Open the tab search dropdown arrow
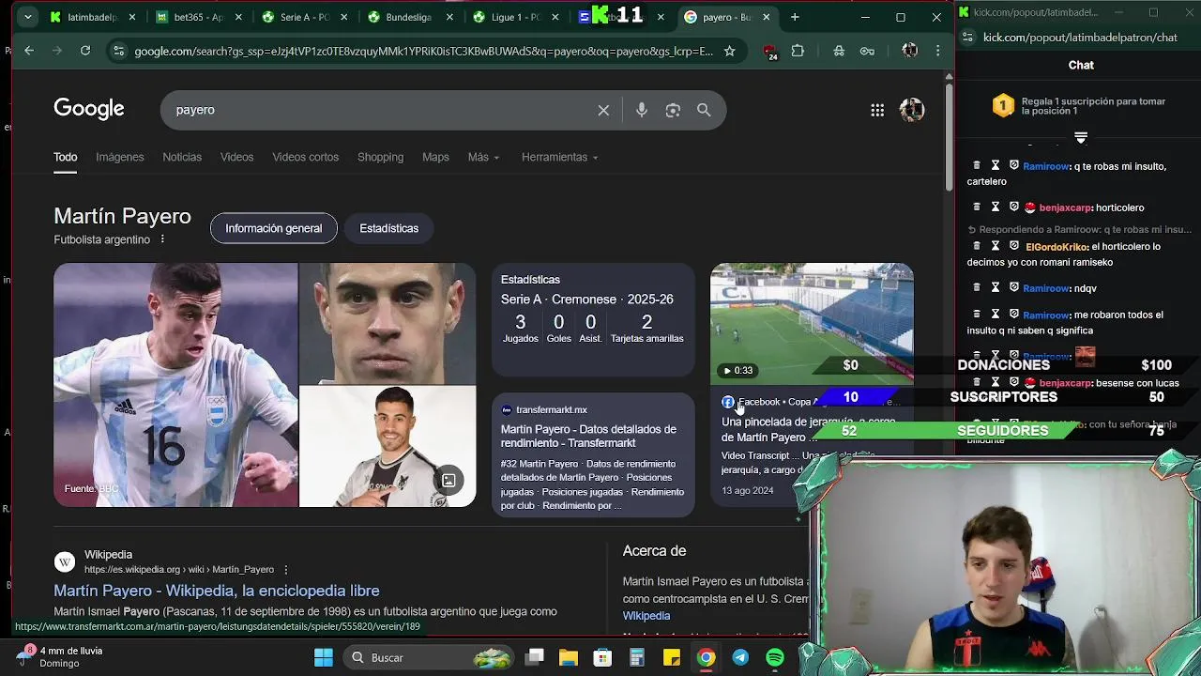 [28, 17]
